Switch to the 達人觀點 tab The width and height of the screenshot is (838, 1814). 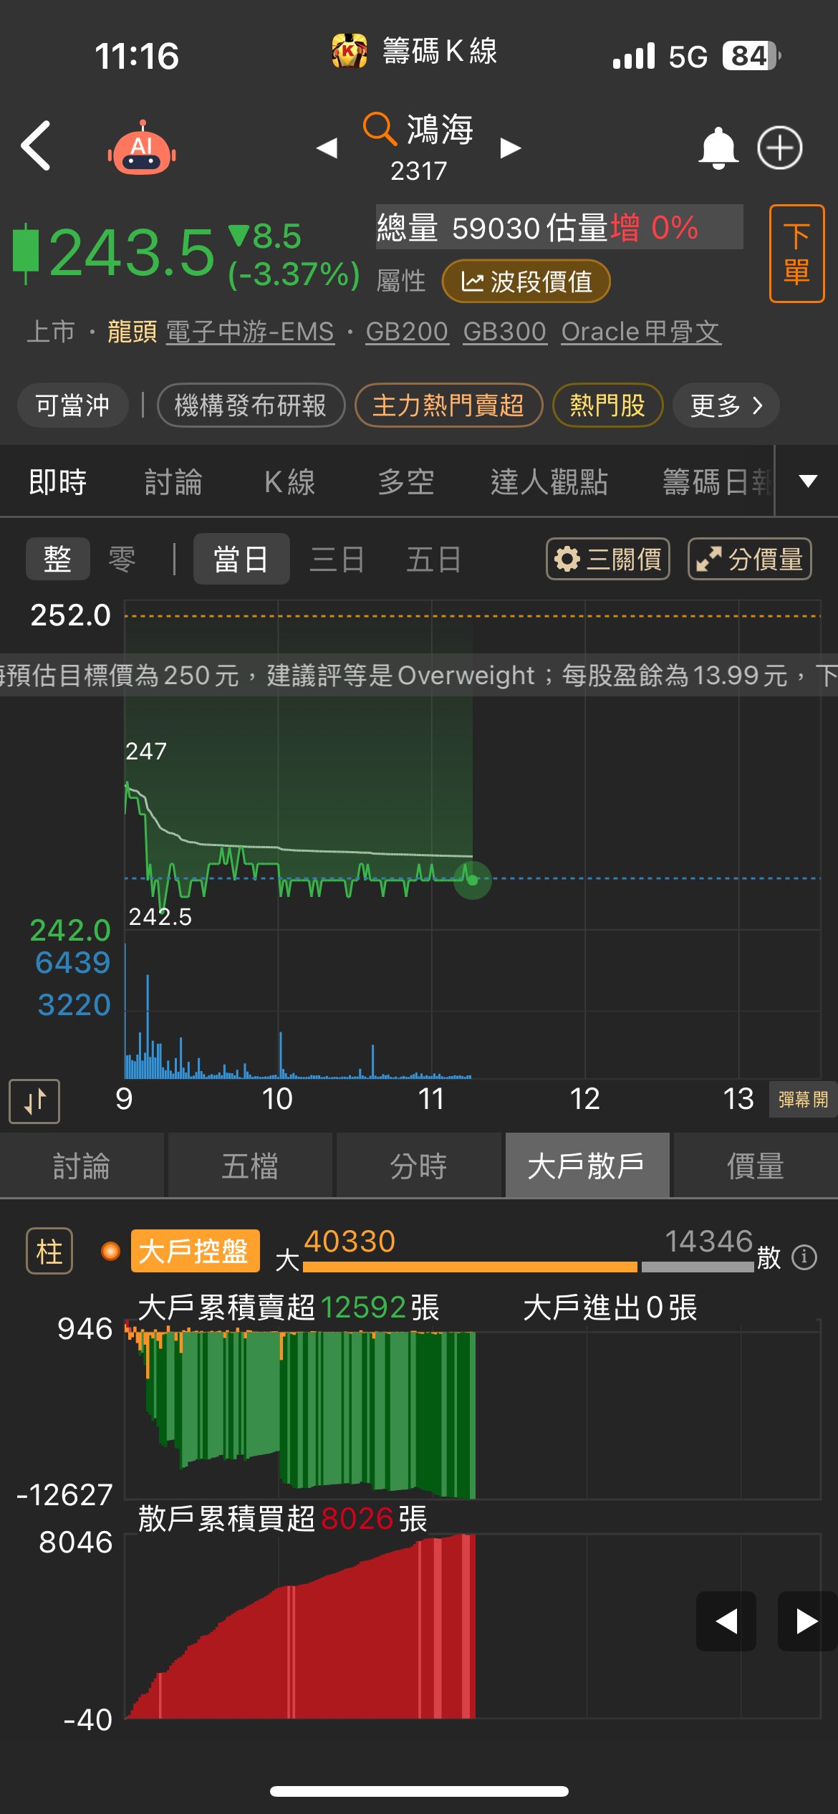(x=549, y=481)
